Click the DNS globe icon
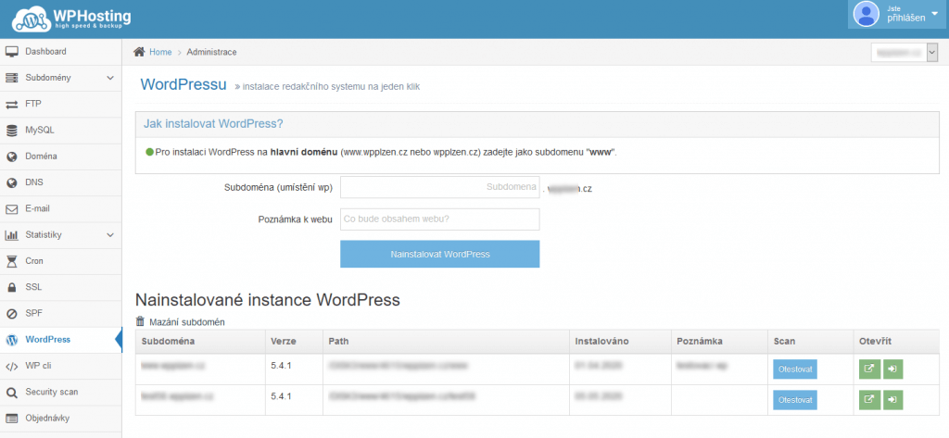Image resolution: width=949 pixels, height=438 pixels. 11,182
